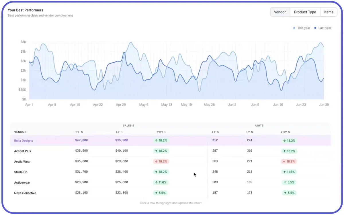Image resolution: width=344 pixels, height=215 pixels.
Task: Click the $28,900 sales value
Action: point(81,182)
